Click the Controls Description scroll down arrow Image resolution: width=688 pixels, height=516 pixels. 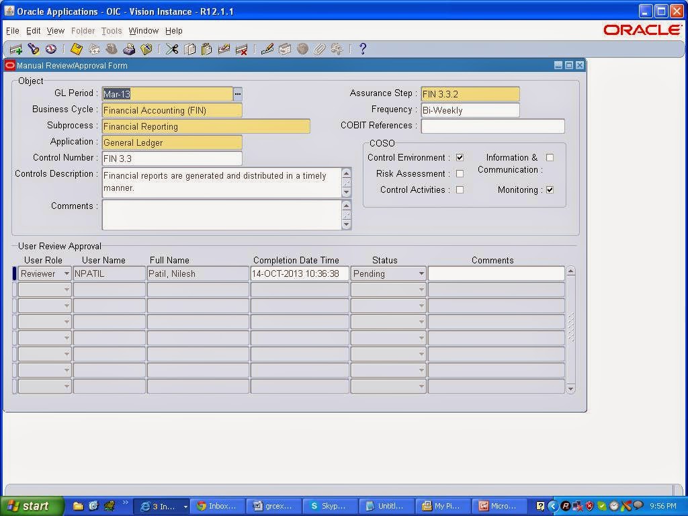point(346,192)
